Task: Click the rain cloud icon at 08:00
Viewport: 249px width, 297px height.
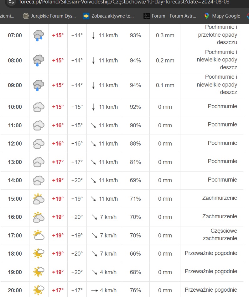Action: click(x=39, y=60)
